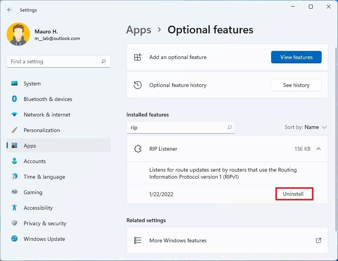The image size is (338, 261).
Task: Click the View features button
Action: (296, 57)
